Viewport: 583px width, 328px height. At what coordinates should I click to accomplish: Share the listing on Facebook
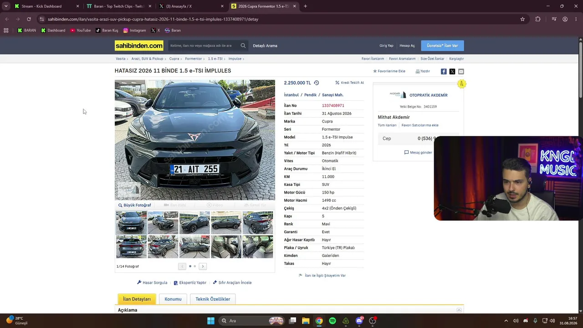[444, 72]
